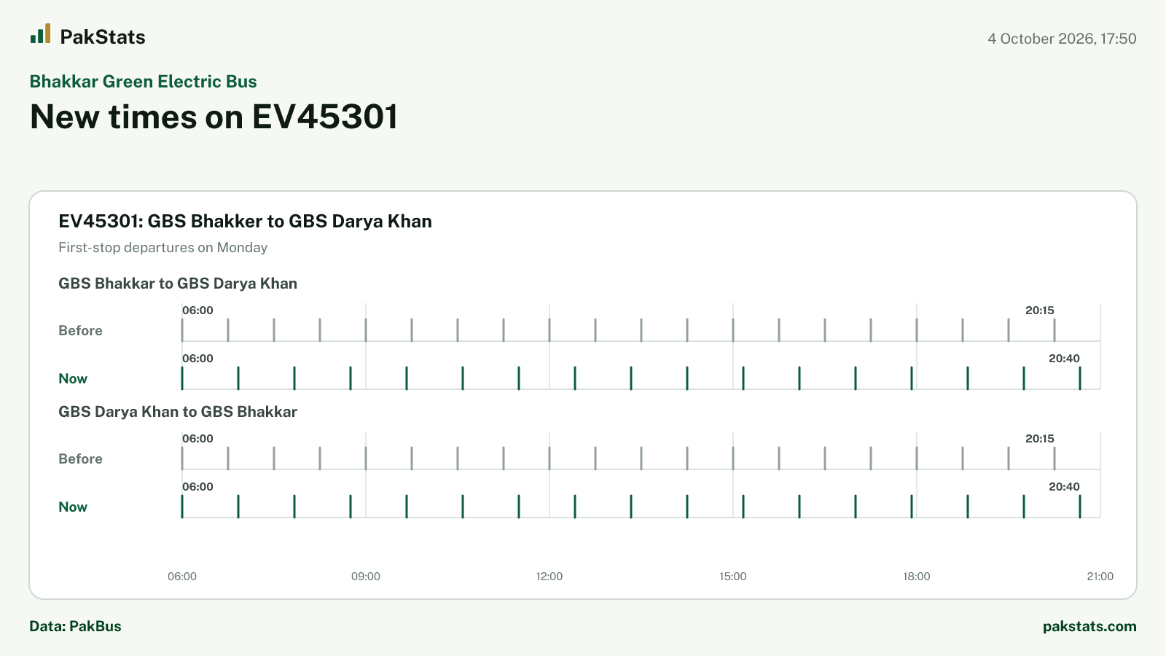
Task: Click the 20:40 green departure tick, first Now row
Action: pyautogui.click(x=1080, y=378)
